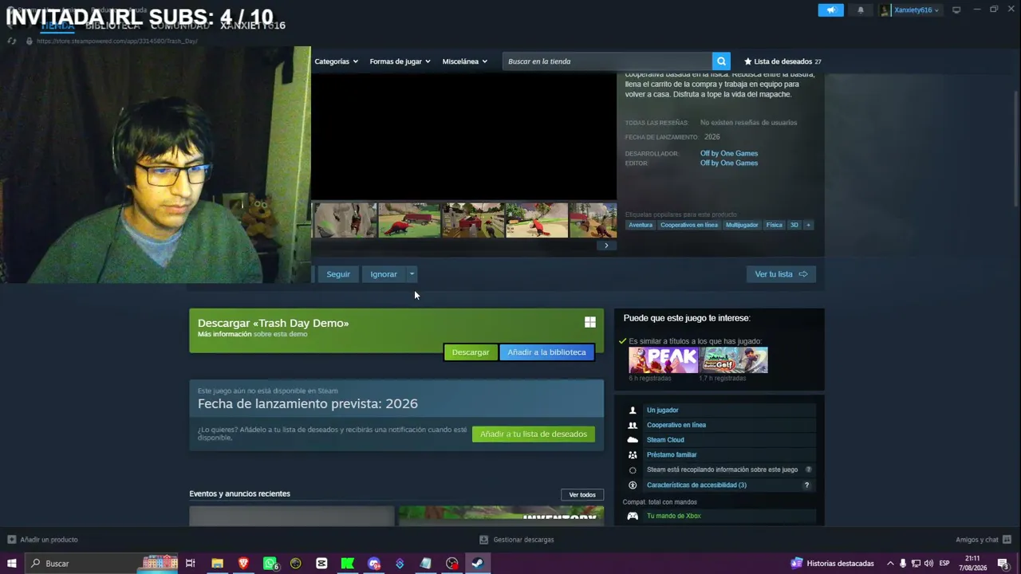Open CapCut from the taskbar
Screen dimensions: 1021x574
click(x=321, y=564)
